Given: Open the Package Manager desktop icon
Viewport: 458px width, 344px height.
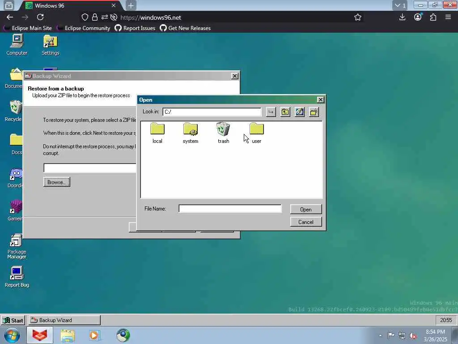Looking at the screenshot, I should (x=17, y=247).
